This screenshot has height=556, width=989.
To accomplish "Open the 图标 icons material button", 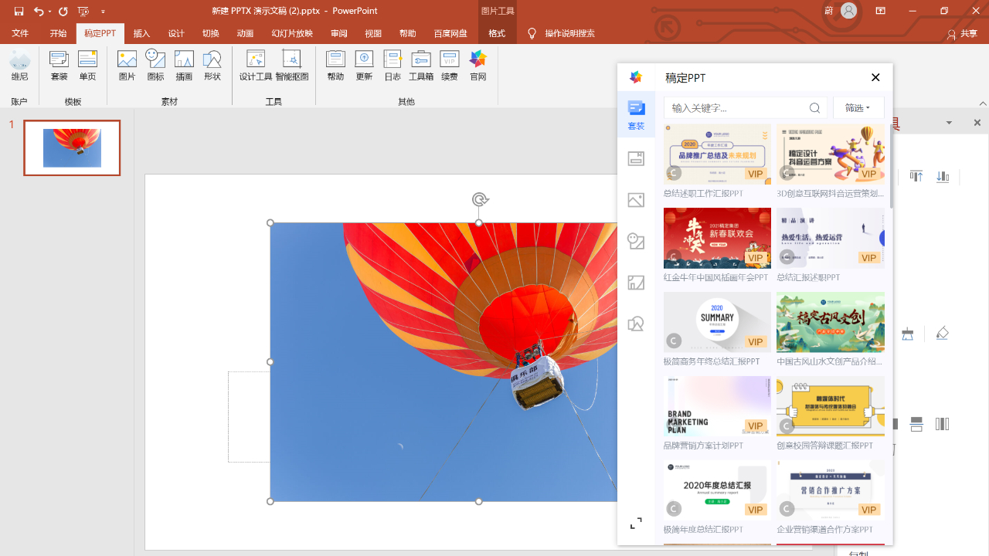I will (156, 65).
